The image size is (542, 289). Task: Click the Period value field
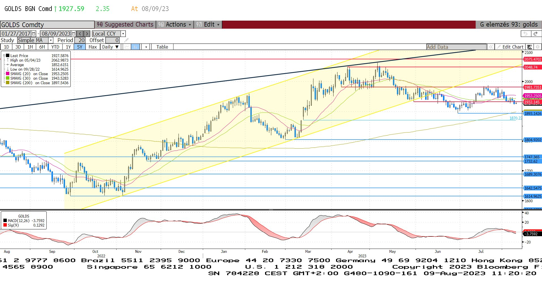coord(80,40)
